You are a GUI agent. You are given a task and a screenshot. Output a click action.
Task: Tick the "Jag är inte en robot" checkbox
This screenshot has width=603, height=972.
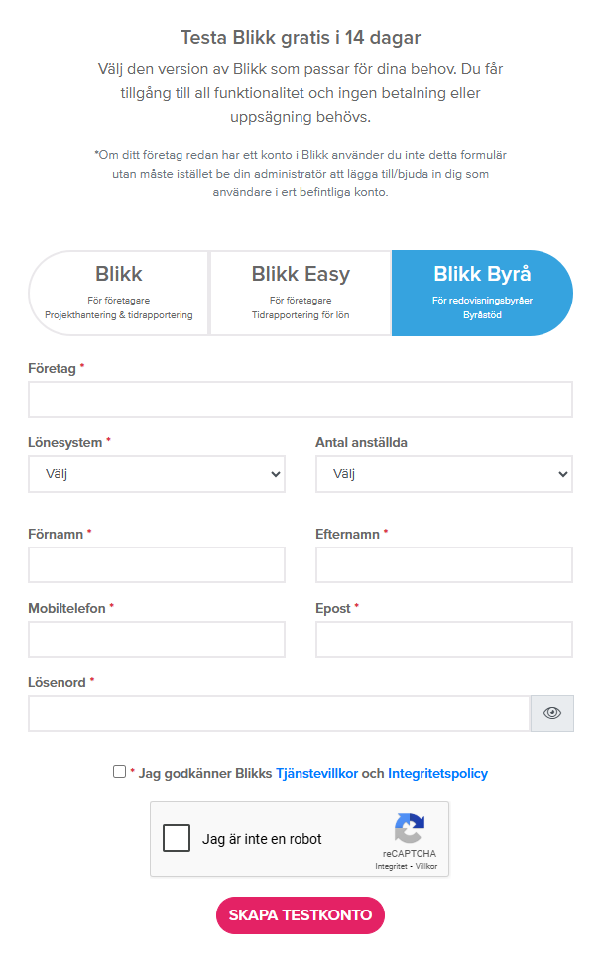coord(177,838)
